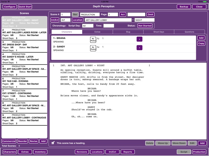Screen dimensions: 209x156
Task: Select scene 2 ART GALLERY LADIES ROOM
Action: coord(25,34)
